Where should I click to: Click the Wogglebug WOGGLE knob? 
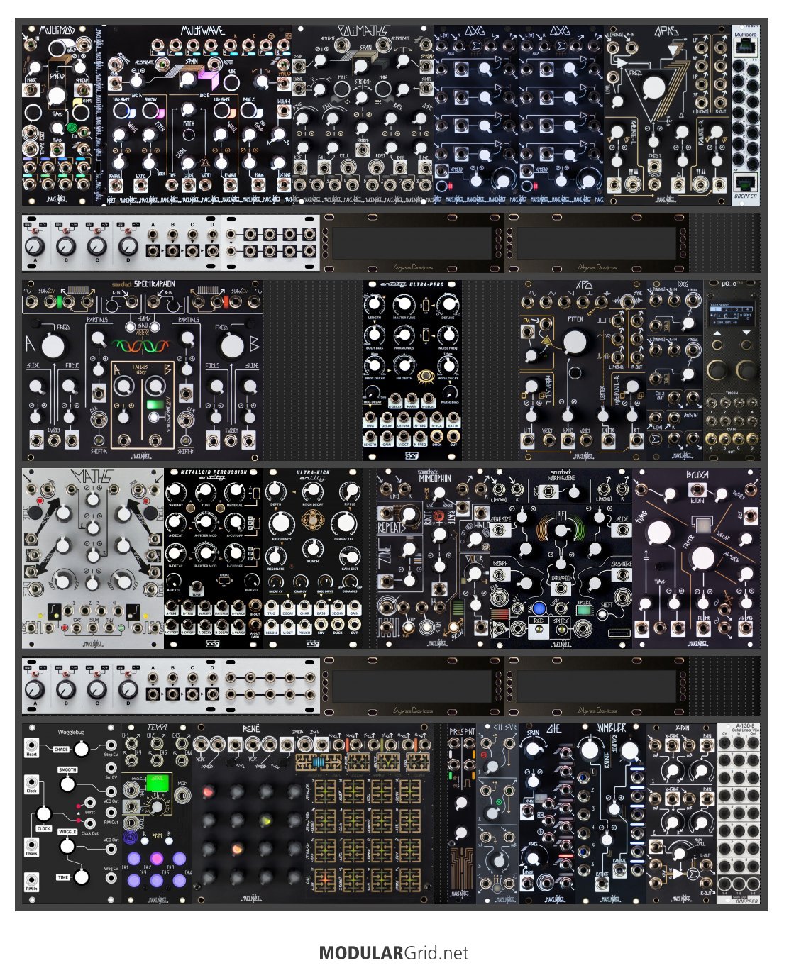point(67,845)
